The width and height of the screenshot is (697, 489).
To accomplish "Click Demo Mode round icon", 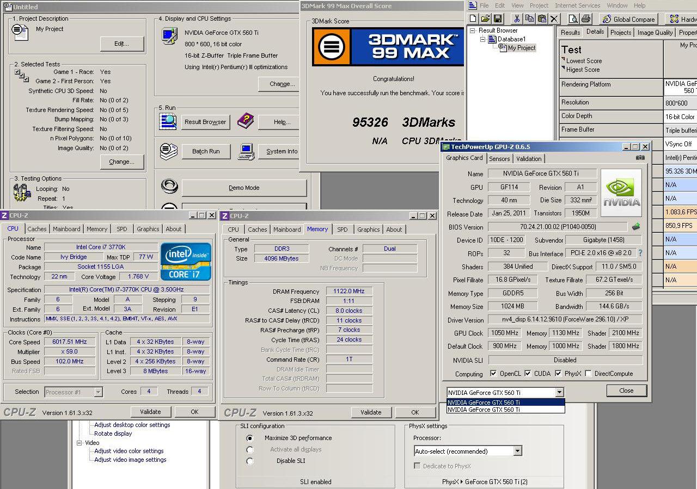I will 169,187.
